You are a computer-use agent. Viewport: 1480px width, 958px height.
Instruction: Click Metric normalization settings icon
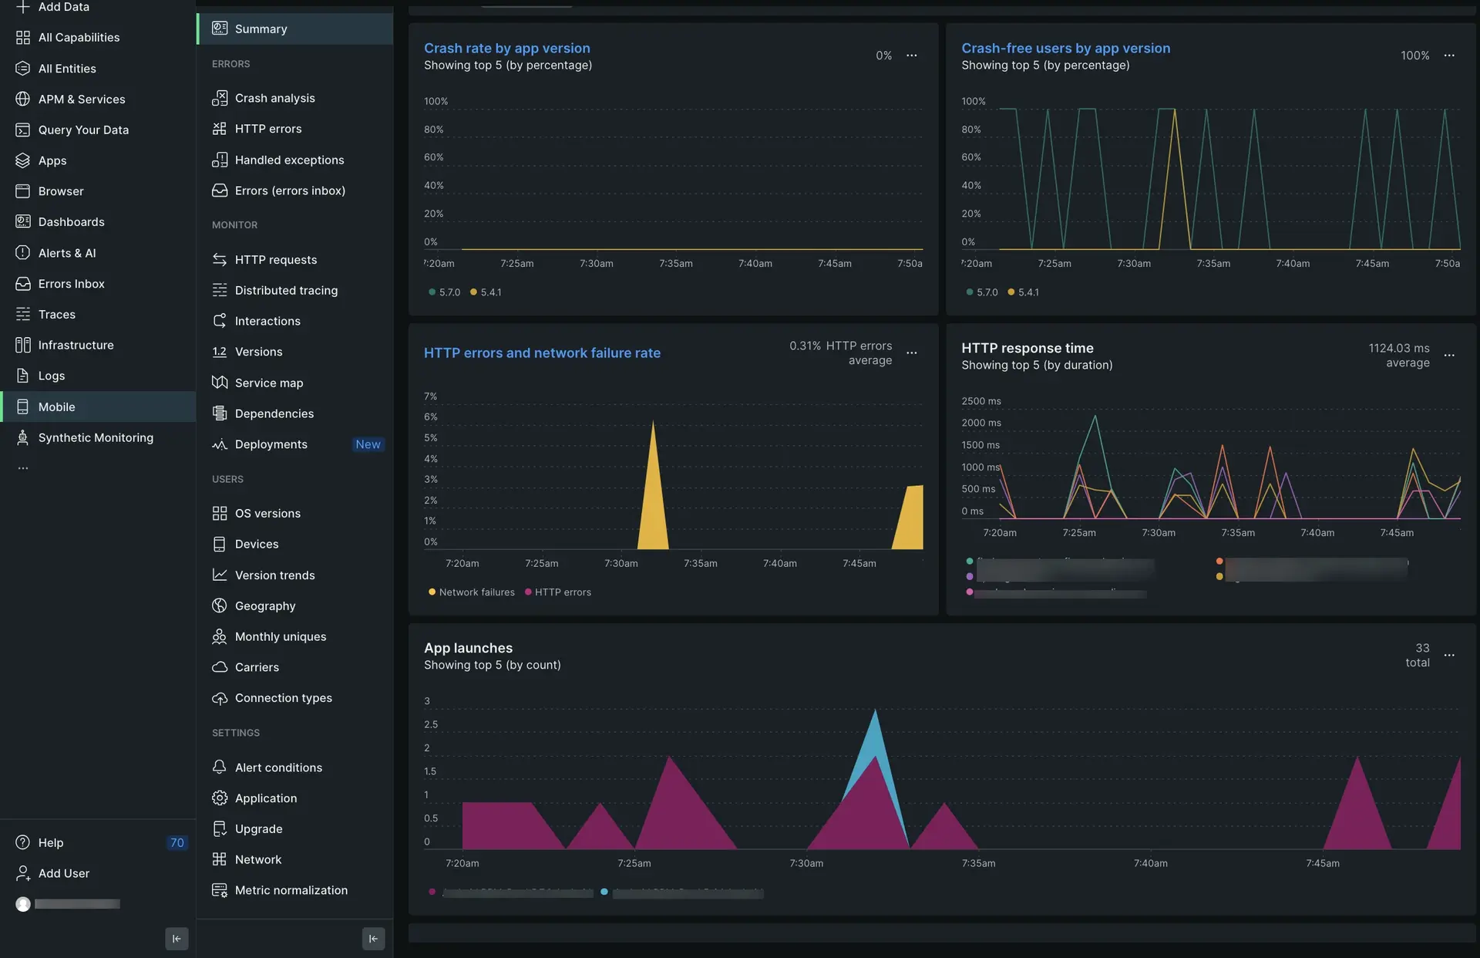(x=217, y=890)
